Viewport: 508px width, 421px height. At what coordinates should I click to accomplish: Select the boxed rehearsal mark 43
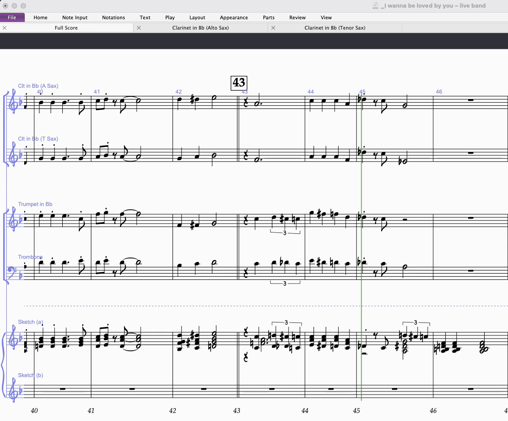point(239,83)
